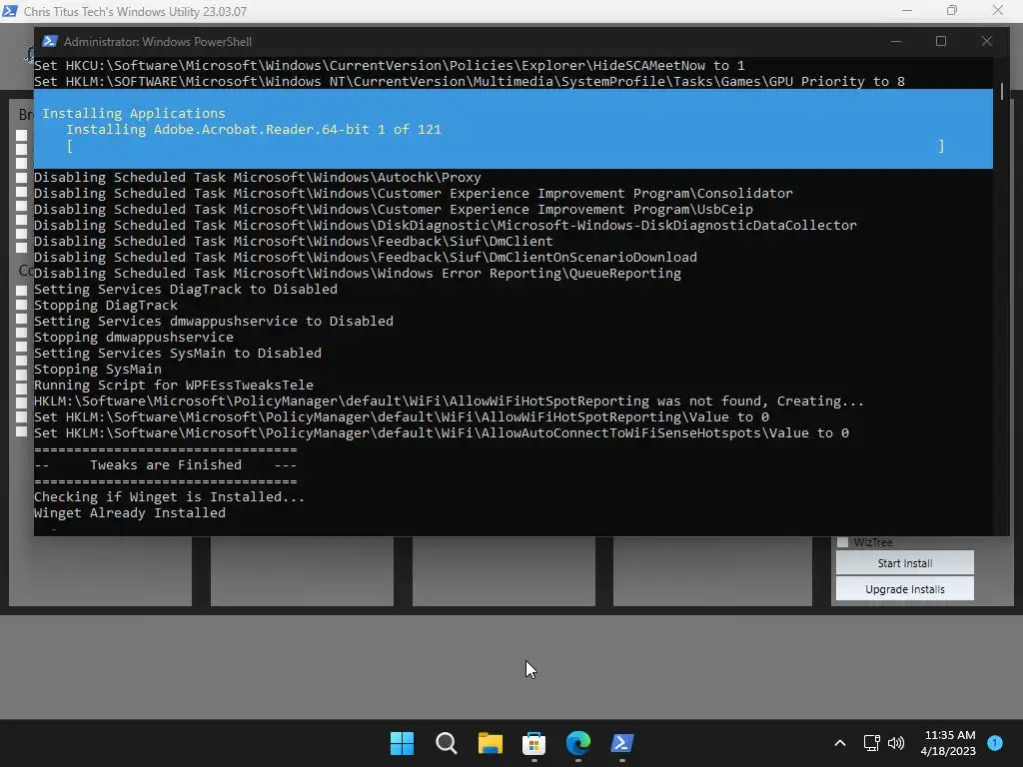Click the install progress bar in PowerShell
Screen dimensions: 1023x767
(505, 146)
